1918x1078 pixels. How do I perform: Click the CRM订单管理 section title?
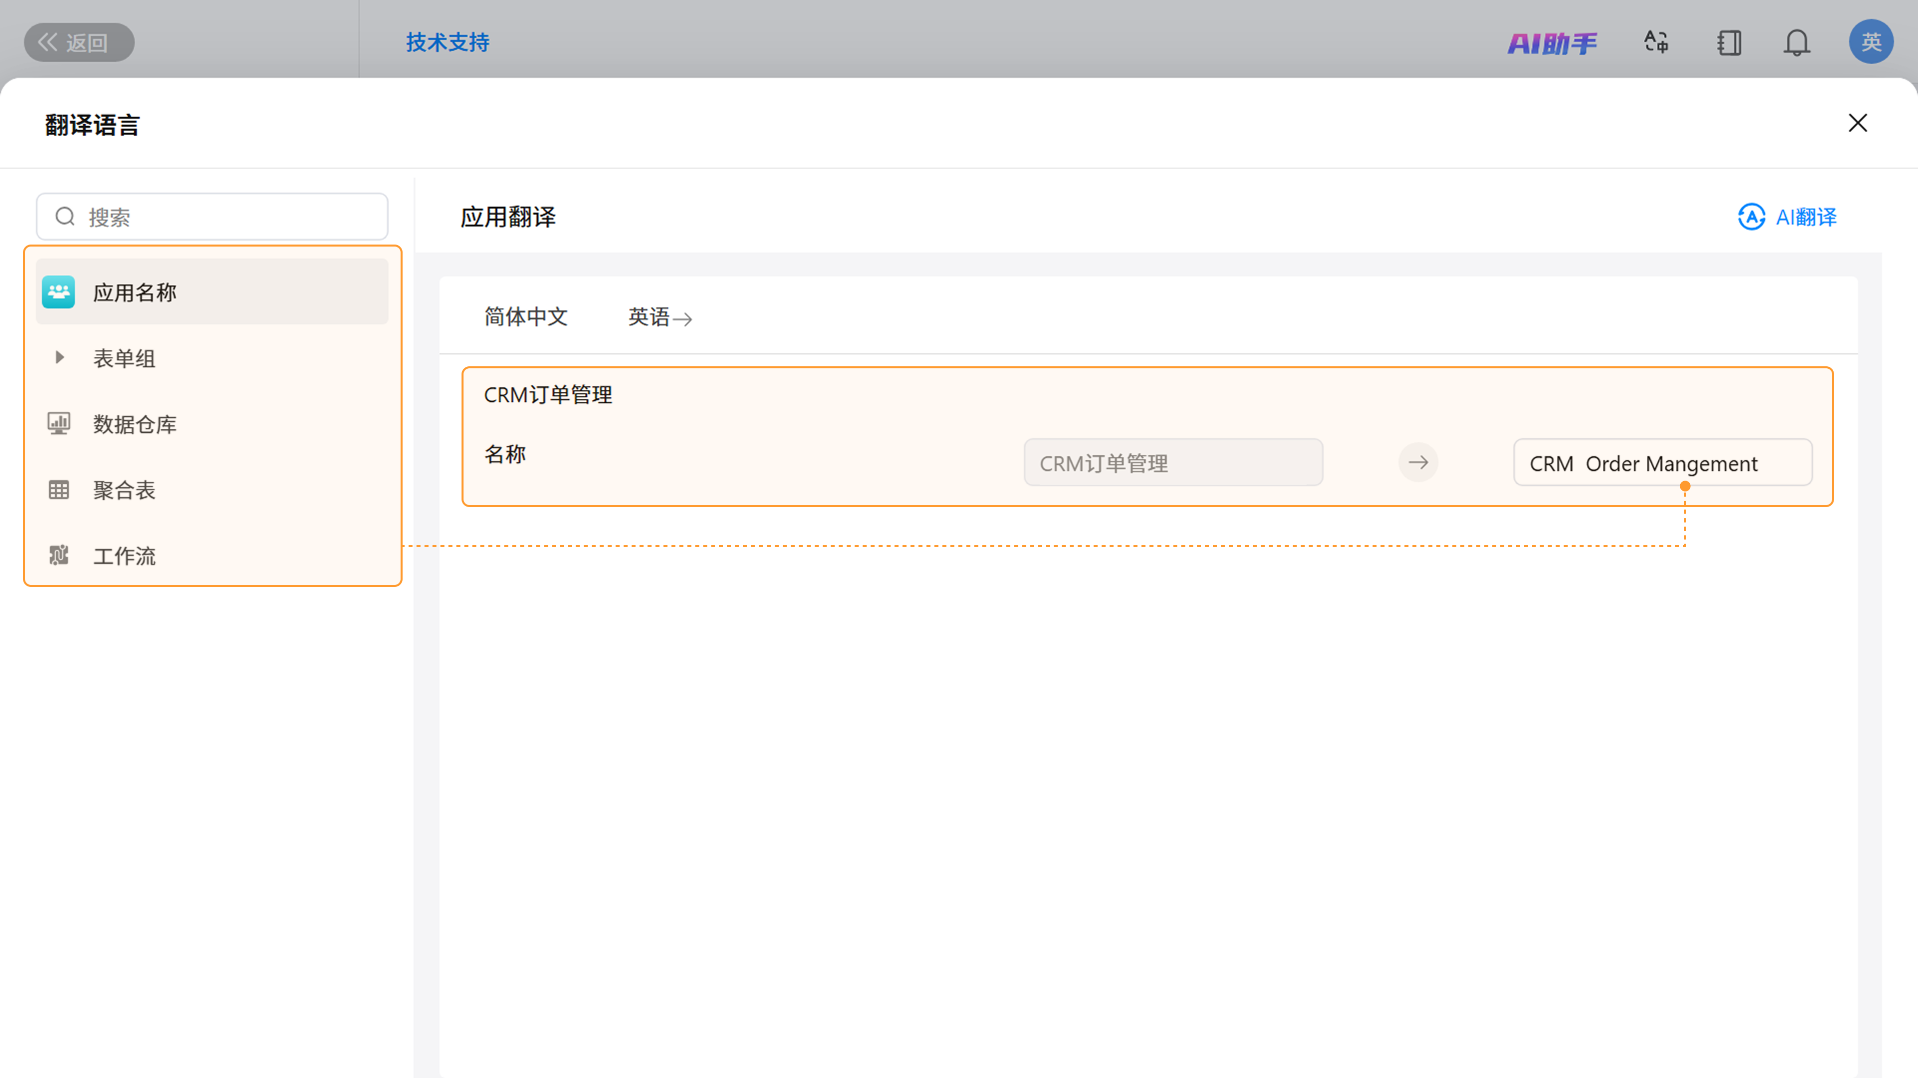coord(548,394)
